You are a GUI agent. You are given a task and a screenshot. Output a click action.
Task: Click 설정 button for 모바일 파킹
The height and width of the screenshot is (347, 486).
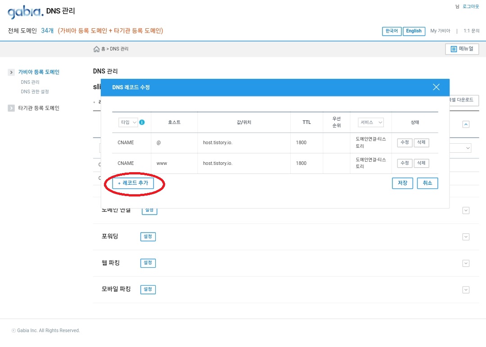pos(148,290)
